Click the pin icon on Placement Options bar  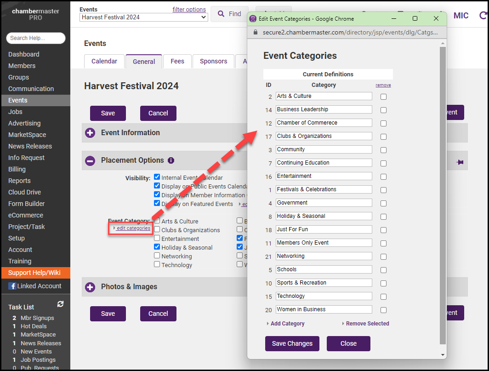pos(459,162)
